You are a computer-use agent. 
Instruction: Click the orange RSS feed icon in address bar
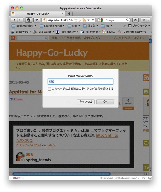pyautogui.click(x=84, y=20)
